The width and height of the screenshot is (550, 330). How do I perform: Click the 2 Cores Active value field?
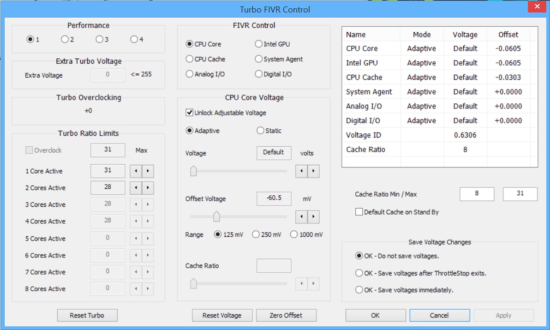point(108,188)
